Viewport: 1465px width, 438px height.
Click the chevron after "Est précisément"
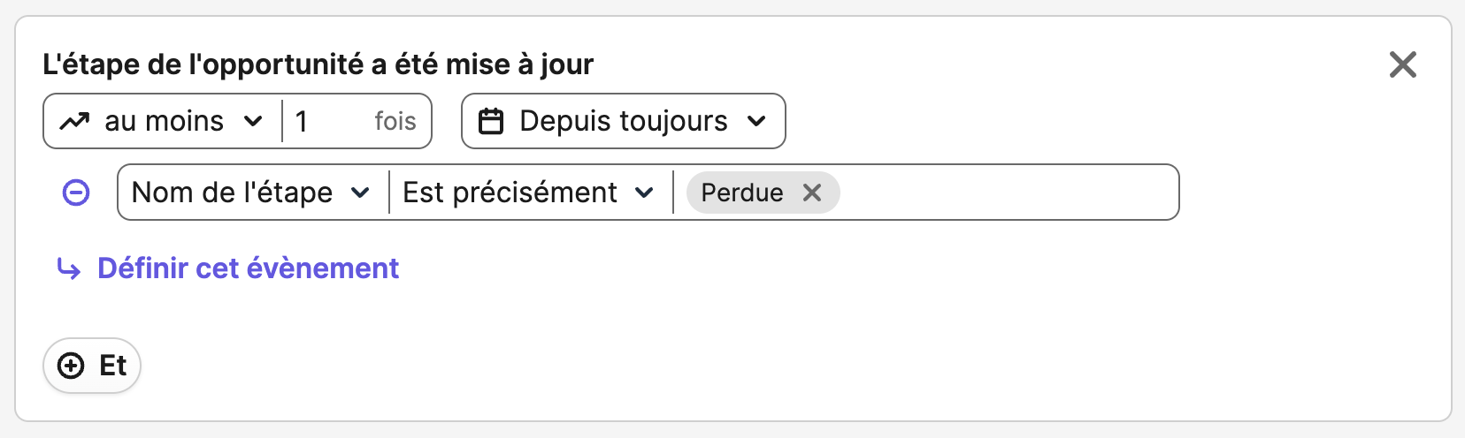(645, 193)
